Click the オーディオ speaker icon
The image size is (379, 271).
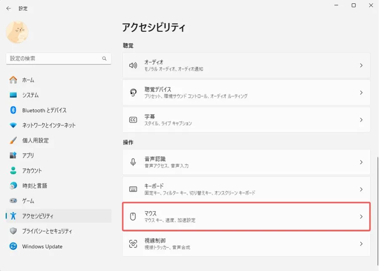coord(133,65)
